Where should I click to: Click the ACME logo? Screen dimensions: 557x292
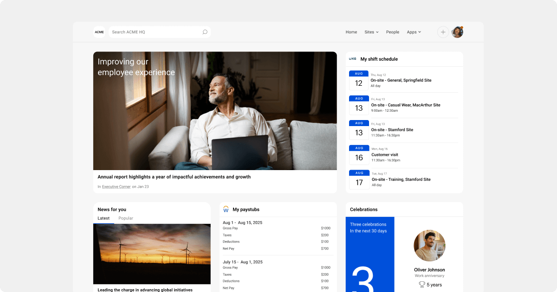click(x=99, y=32)
